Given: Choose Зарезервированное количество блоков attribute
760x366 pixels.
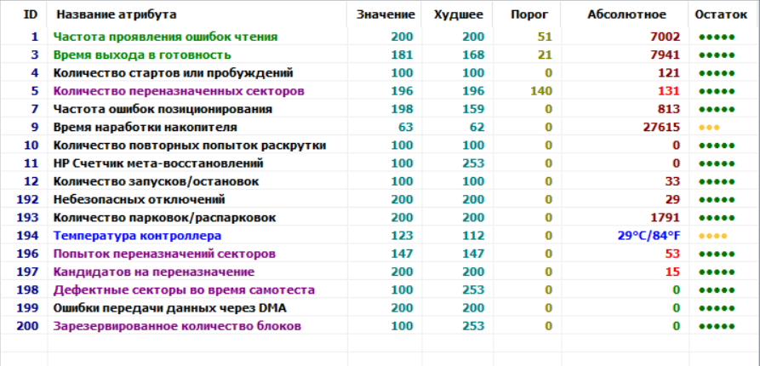Looking at the screenshot, I should 176,326.
